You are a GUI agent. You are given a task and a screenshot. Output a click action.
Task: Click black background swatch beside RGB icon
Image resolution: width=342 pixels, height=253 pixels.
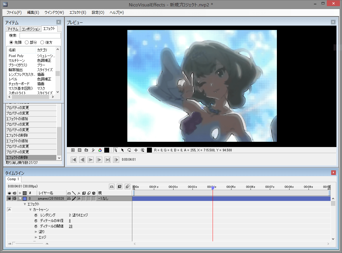click(107, 150)
